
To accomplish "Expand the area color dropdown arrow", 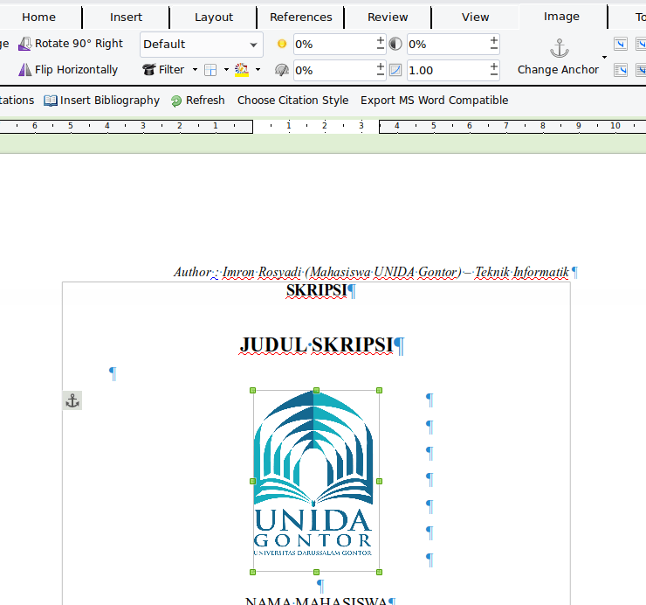I will (258, 70).
